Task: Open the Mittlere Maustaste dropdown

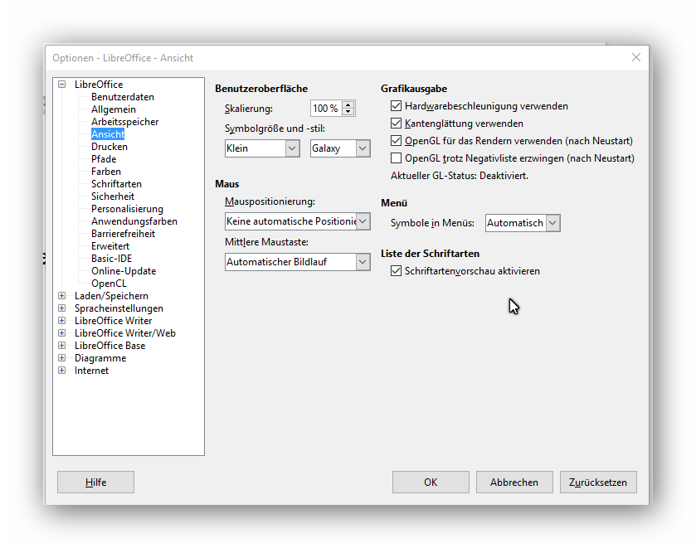Action: pos(298,262)
